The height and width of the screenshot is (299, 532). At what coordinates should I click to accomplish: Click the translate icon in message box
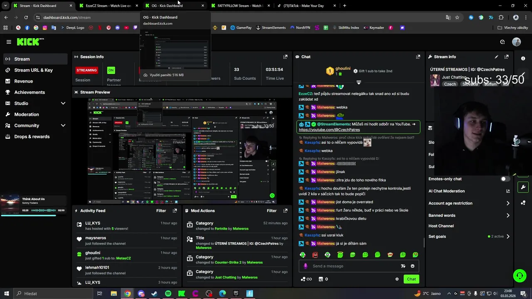[x=403, y=266]
